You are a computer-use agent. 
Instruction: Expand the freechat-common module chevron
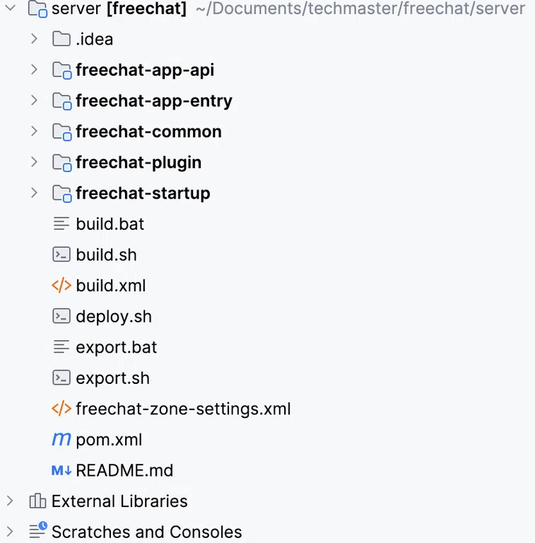[x=34, y=132]
